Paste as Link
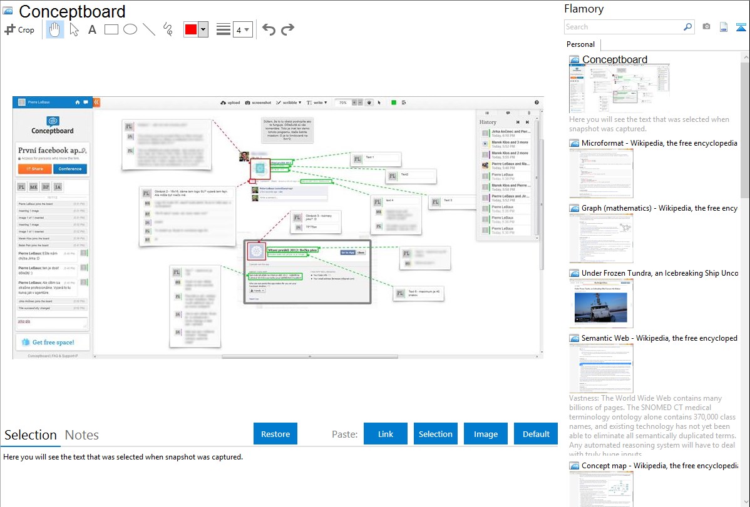 (x=386, y=434)
